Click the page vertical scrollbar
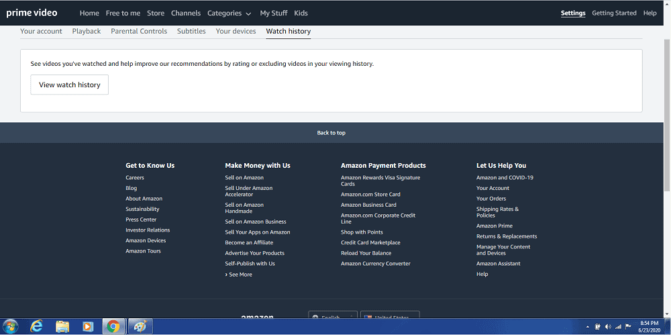 (667, 115)
